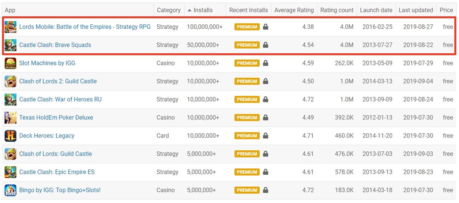
Task: Click the lock icon in Slot Machines row
Action: (x=265, y=63)
